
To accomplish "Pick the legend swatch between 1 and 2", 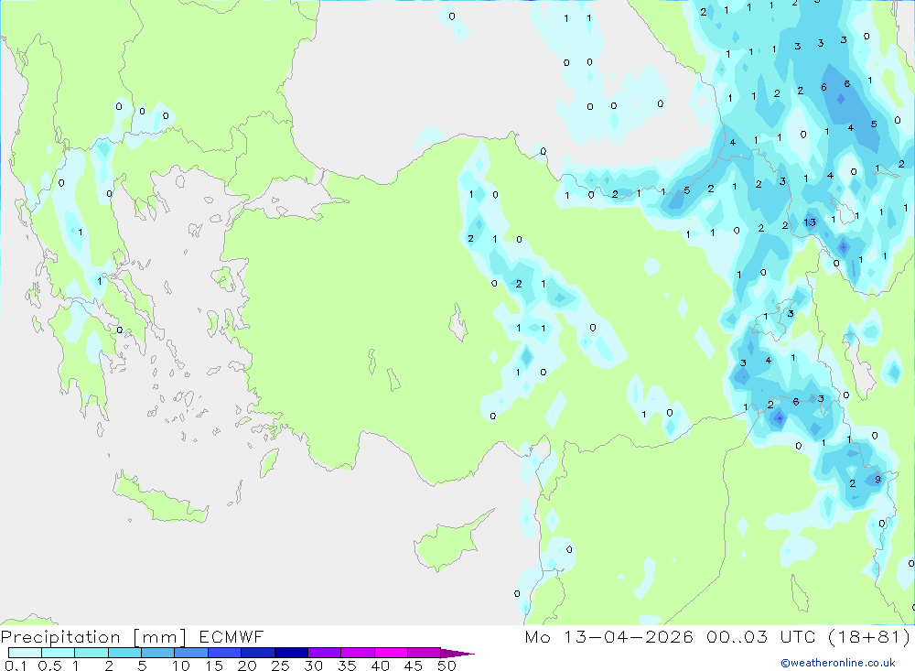I will click(x=91, y=653).
